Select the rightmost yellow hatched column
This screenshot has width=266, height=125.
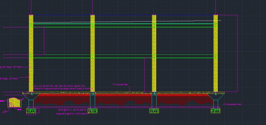coord(215,53)
